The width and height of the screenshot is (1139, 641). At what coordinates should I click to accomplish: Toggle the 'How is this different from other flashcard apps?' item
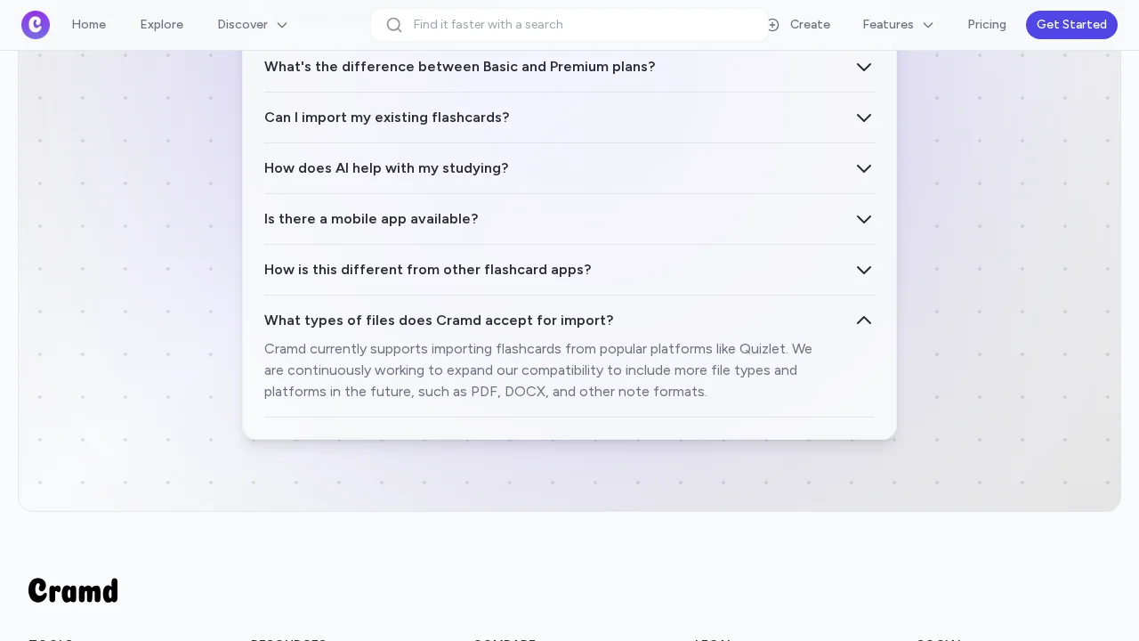[569, 270]
